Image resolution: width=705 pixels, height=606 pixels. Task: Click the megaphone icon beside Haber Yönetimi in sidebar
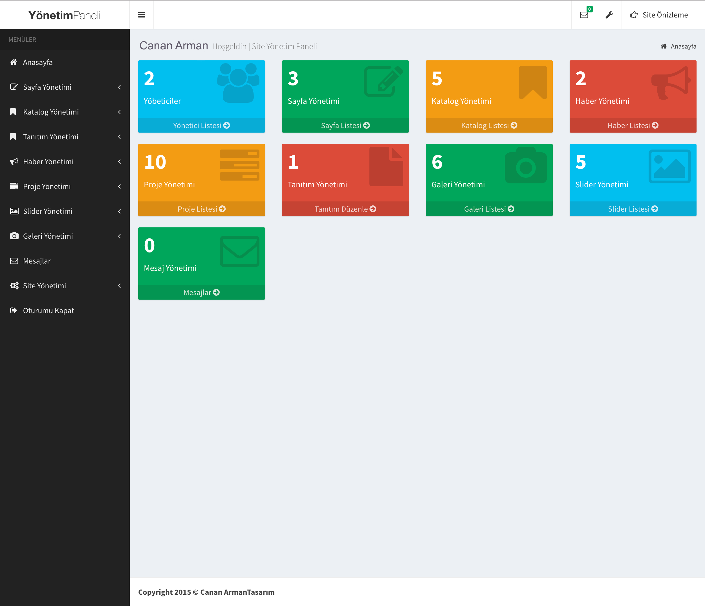click(x=14, y=161)
